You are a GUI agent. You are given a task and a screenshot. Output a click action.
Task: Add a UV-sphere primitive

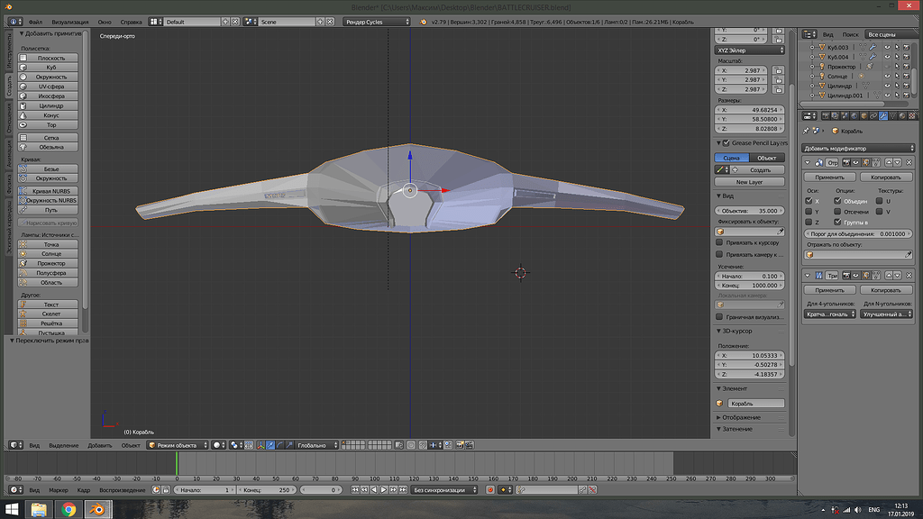point(48,86)
